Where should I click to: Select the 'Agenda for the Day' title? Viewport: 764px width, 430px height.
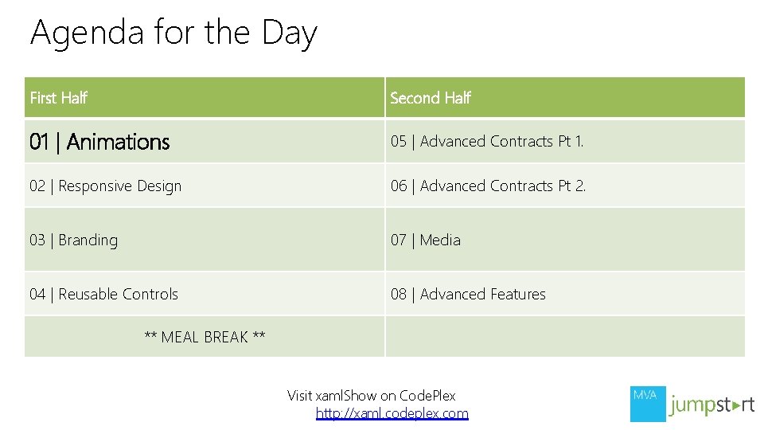tap(173, 33)
